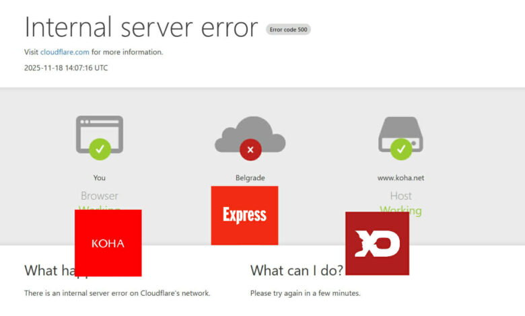The height and width of the screenshot is (316, 525).
Task: Click the red KOHA logo
Action: click(x=108, y=243)
